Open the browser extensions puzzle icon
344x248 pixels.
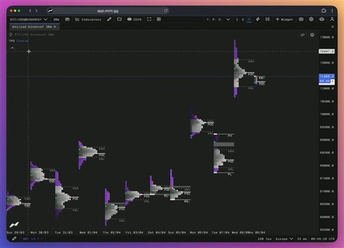click(323, 11)
